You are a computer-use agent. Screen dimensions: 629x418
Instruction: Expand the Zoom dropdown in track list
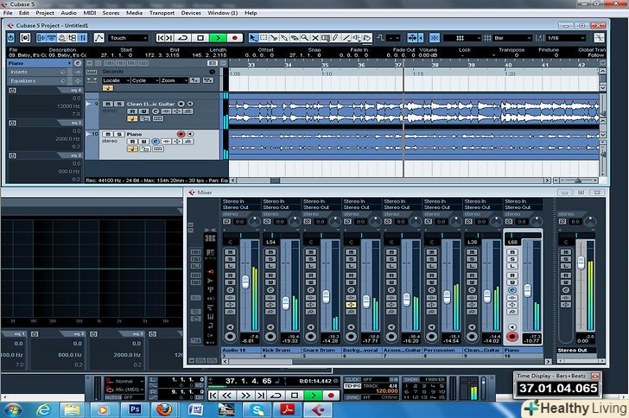(173, 79)
